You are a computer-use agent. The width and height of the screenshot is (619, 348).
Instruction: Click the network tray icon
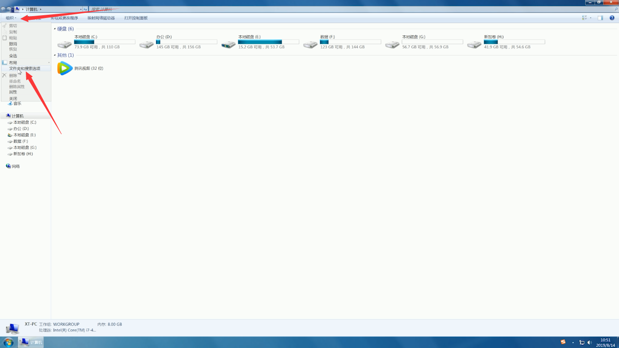click(x=582, y=342)
